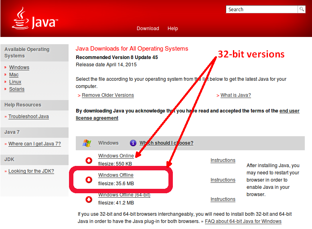Screen dimensions: 312x229
Task: Focus the Search input field
Action: 262,9
